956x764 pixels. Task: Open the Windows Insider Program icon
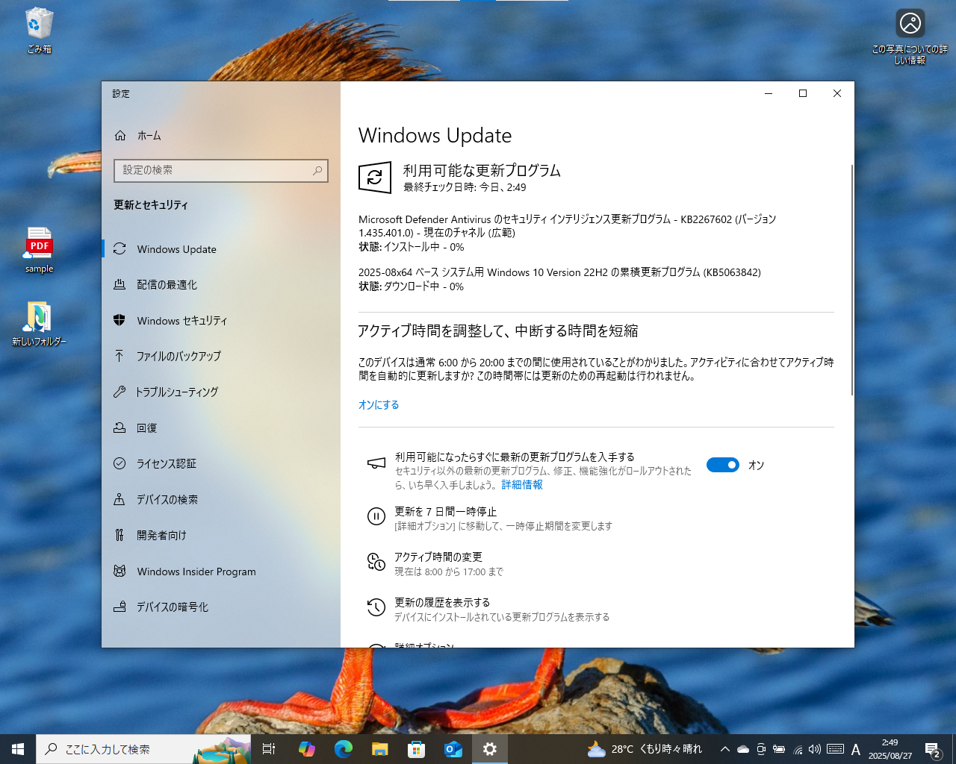pyautogui.click(x=120, y=571)
